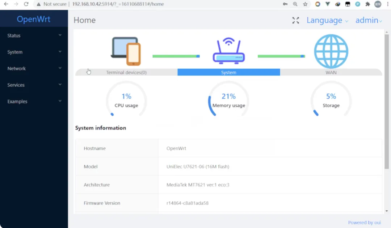
Task: Open the Language dropdown
Action: [327, 20]
